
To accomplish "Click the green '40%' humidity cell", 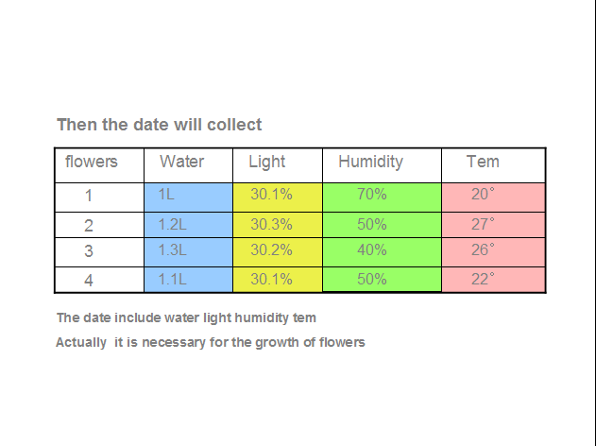I will click(x=382, y=252).
